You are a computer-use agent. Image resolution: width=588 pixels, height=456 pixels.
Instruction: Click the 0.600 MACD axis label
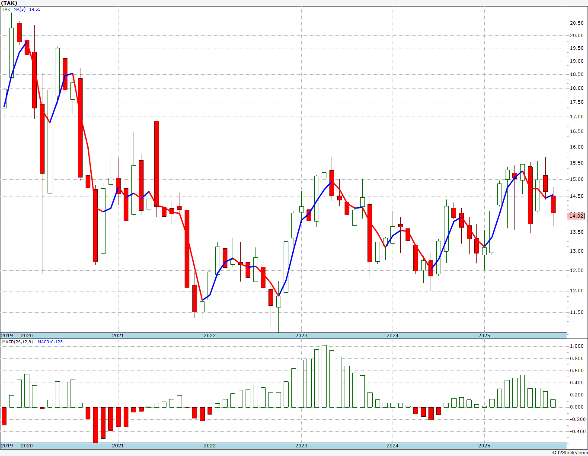[x=576, y=370]
